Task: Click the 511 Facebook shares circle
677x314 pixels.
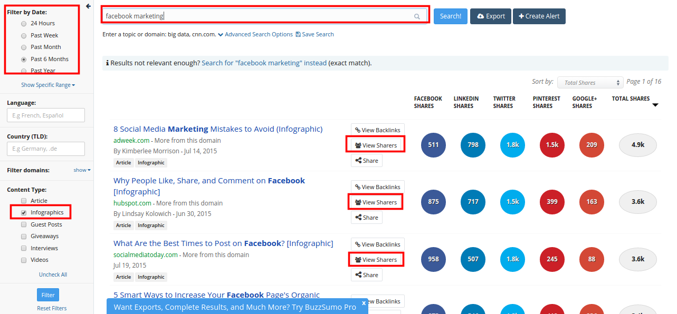Action: [433, 145]
